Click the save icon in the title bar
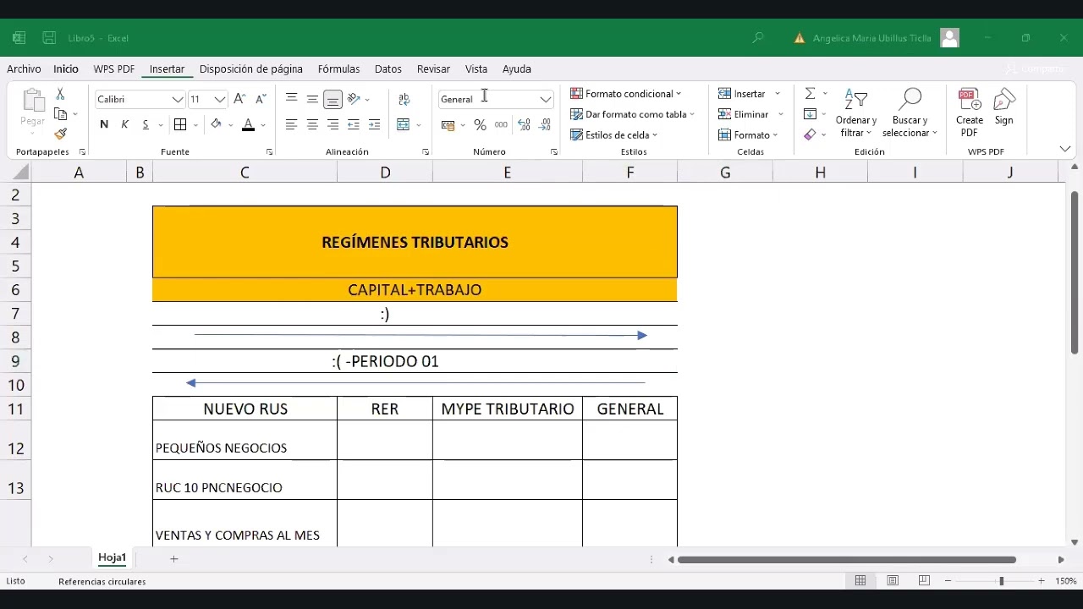The height and width of the screenshot is (609, 1083). (x=49, y=38)
